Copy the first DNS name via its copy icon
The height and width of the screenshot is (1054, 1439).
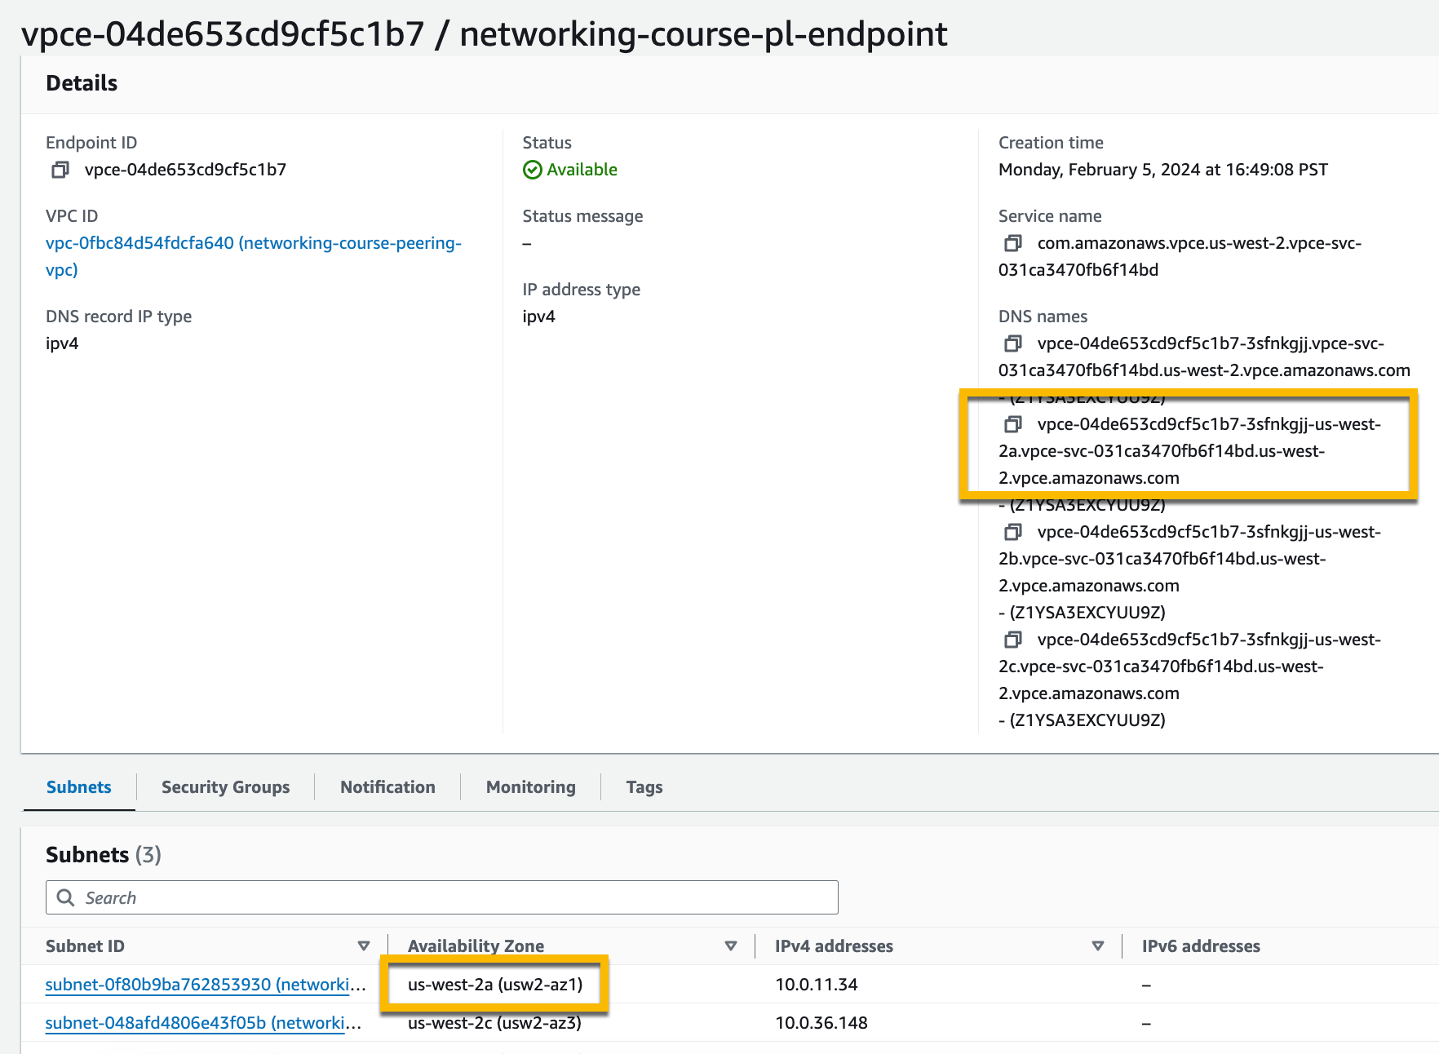(x=1014, y=343)
